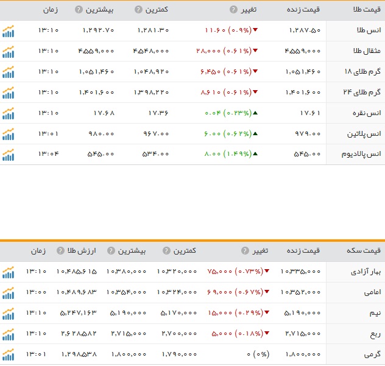Select gold value ۱,۲۹۸,۵۳۸ of گرمی coin
This screenshot has height=366, width=385.
click(79, 354)
